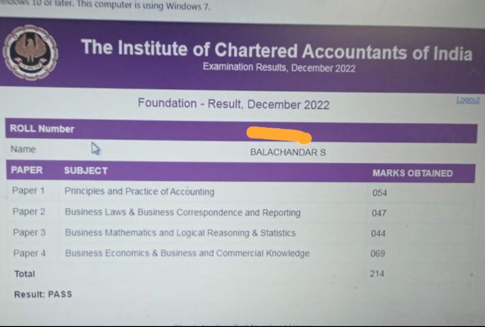This screenshot has width=485, height=327.
Task: Click the Business Mathematics and Logical Reasoning subject
Action: click(181, 233)
